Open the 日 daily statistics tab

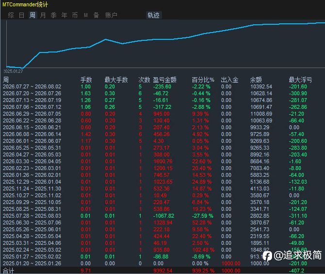pos(21,15)
